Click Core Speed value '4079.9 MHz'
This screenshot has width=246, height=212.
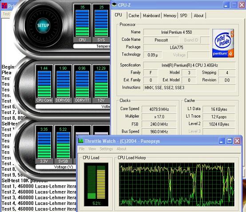tap(159, 109)
